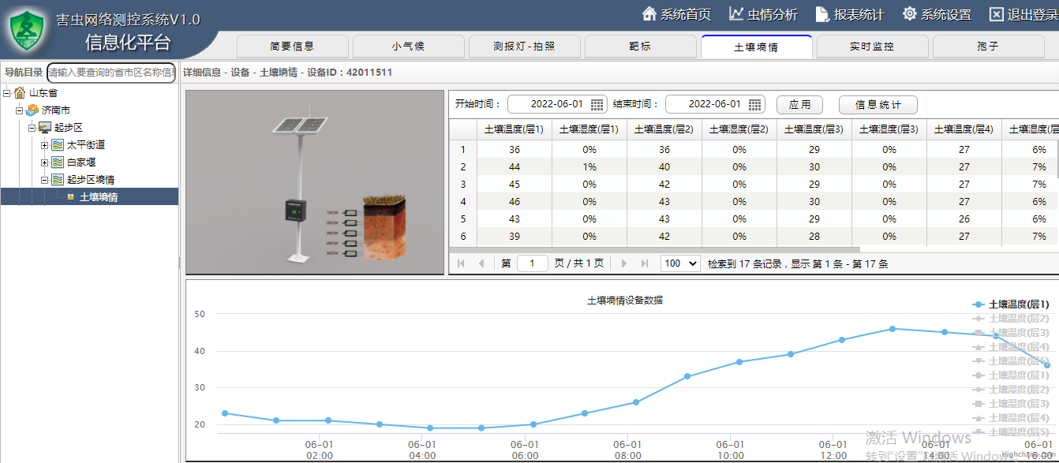Click the 系统首页 home icon
1059x463 pixels.
pyautogui.click(x=649, y=14)
